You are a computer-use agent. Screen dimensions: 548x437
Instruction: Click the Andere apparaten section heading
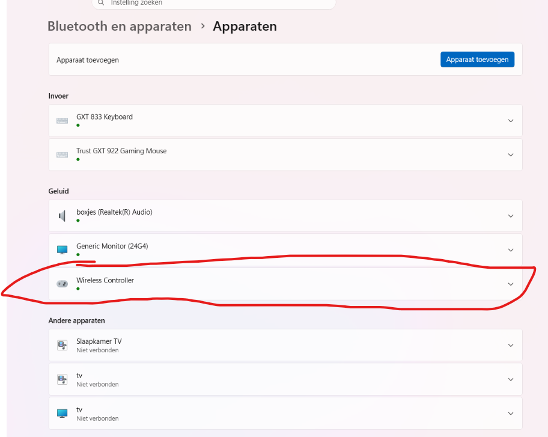[76, 320]
